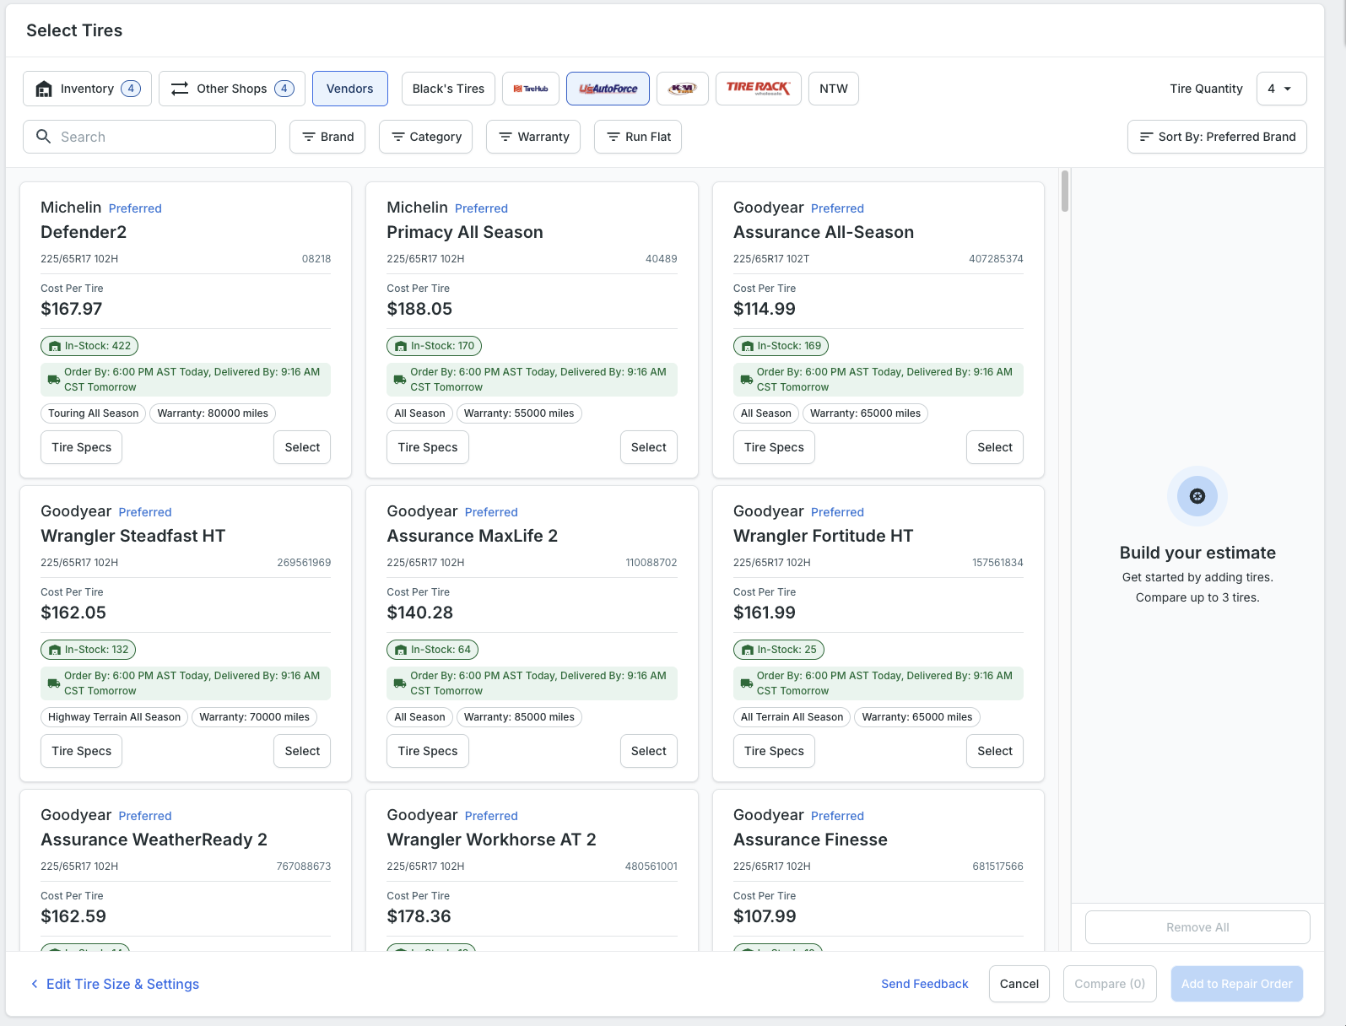Open the Brand filter dropdown
1346x1026 pixels.
pos(327,137)
